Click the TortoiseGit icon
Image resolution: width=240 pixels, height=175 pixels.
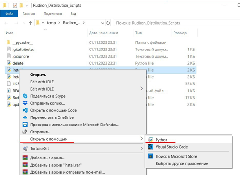[x=25, y=148]
